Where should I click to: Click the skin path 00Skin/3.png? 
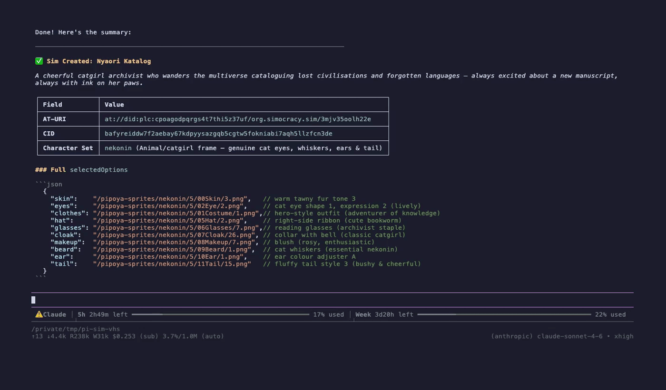pos(172,199)
